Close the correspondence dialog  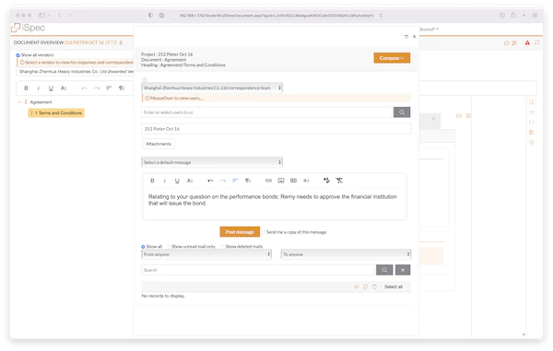click(x=415, y=36)
